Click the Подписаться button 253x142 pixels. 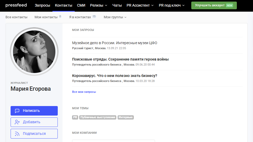pyautogui.click(x=34, y=134)
